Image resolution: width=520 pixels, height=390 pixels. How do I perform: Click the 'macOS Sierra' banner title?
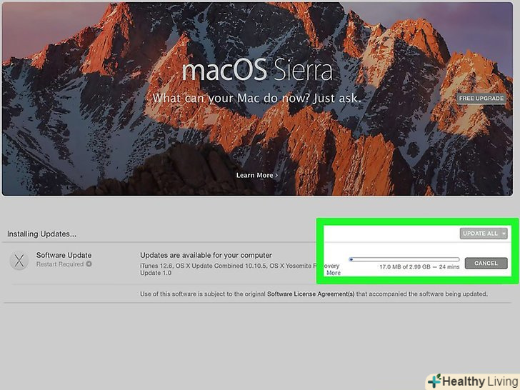pos(257,70)
